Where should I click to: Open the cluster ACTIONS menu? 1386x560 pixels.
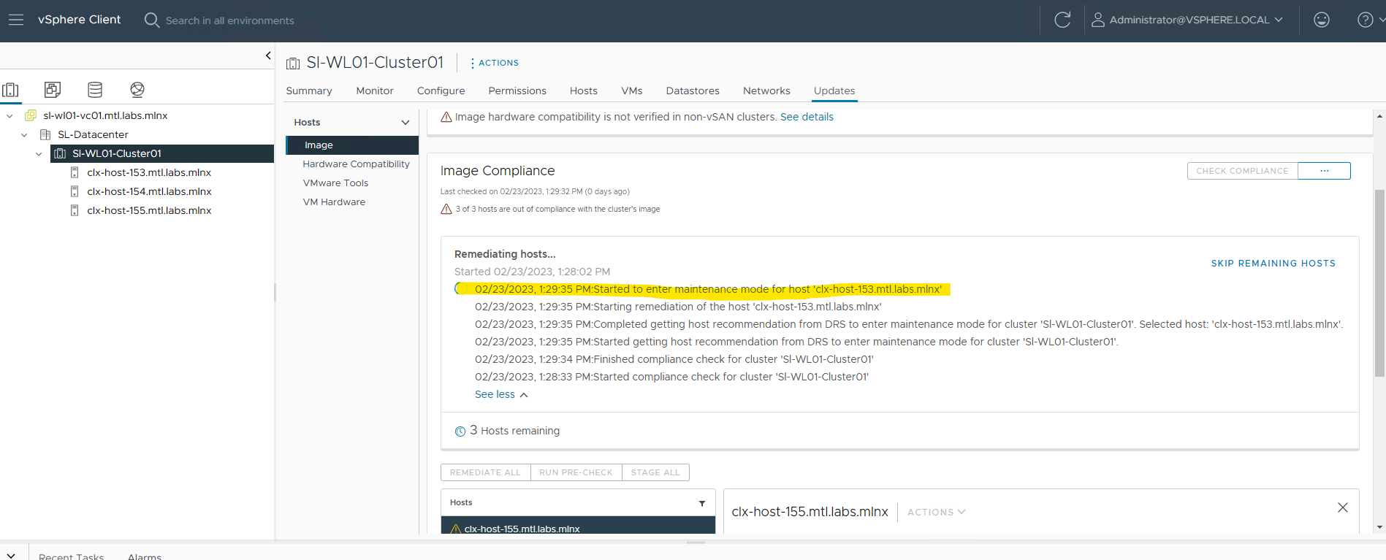[x=495, y=63]
